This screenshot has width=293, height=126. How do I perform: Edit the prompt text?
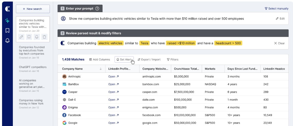[x=280, y=19]
